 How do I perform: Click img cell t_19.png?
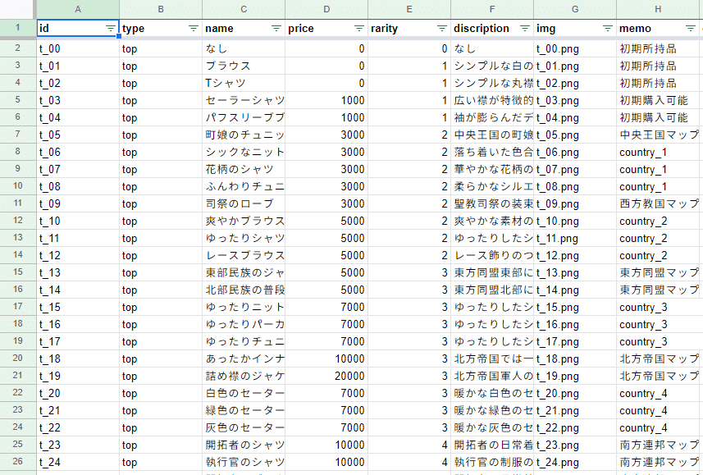tap(575, 376)
